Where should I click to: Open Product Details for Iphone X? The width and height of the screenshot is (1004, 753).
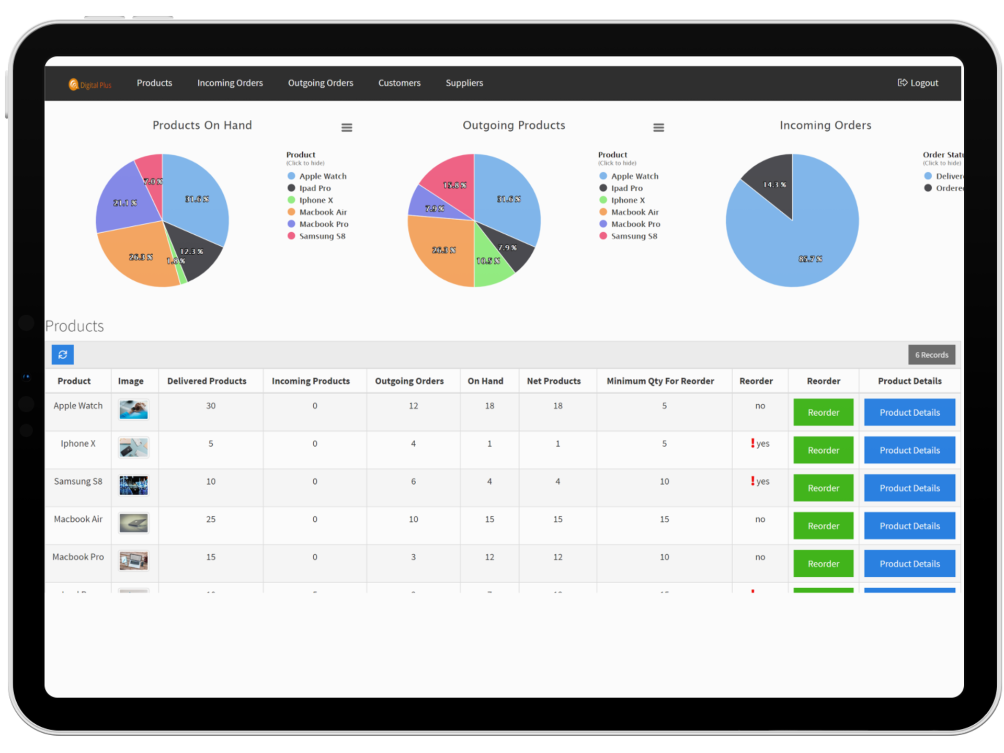909,450
